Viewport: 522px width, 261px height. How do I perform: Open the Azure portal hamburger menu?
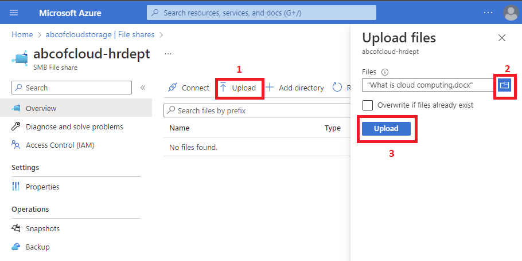click(14, 13)
